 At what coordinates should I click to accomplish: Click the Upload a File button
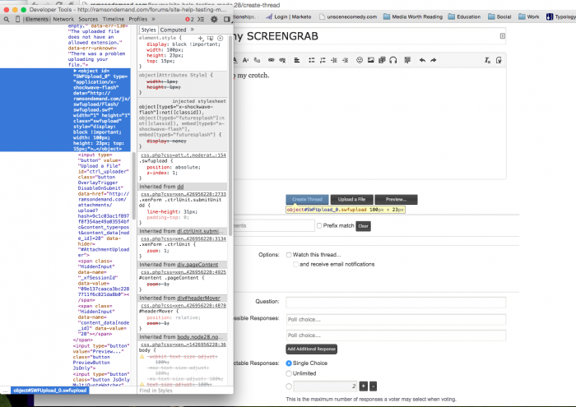351,199
